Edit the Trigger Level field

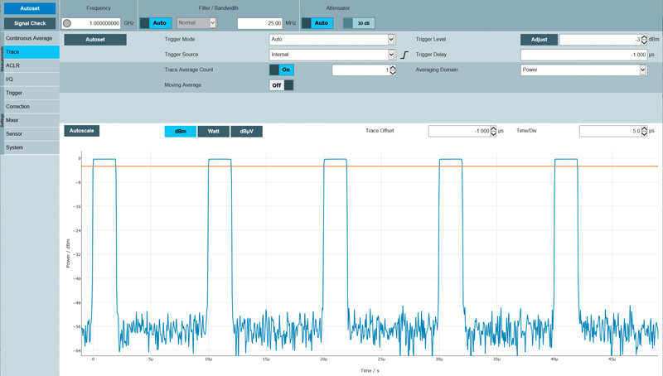pyautogui.click(x=600, y=39)
